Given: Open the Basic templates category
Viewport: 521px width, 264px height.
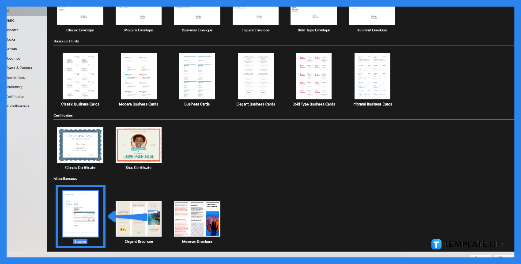Looking at the screenshot, I should tap(13, 20).
